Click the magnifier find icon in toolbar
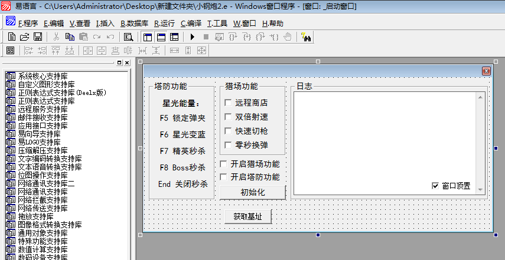This screenshot has height=260, width=505. (128, 37)
